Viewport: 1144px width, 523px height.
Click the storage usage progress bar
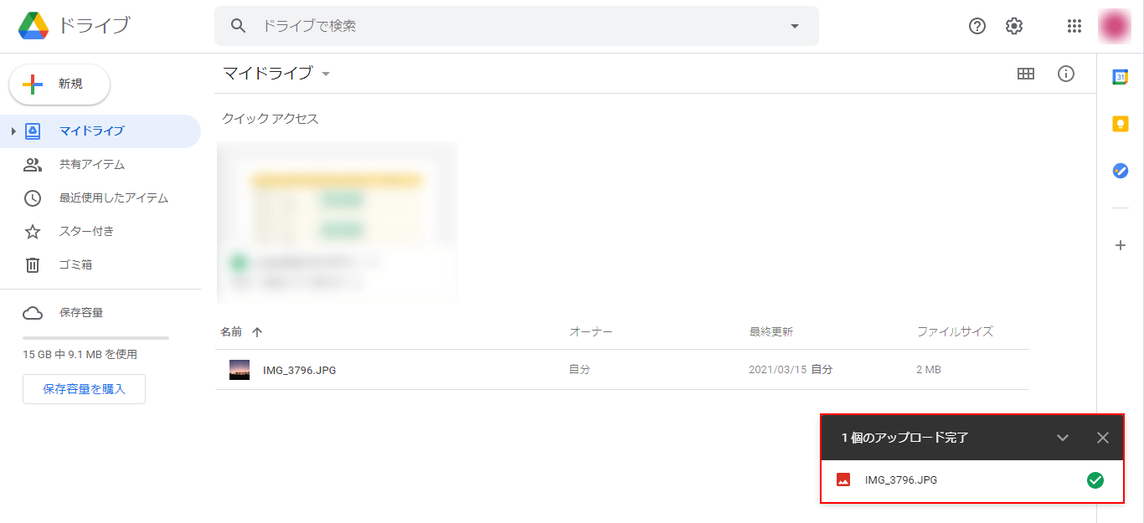pyautogui.click(x=95, y=338)
